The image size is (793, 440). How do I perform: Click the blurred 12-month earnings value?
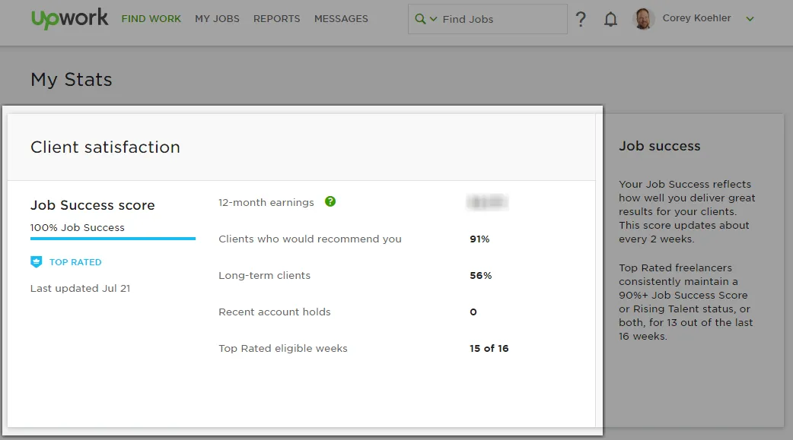coord(487,202)
